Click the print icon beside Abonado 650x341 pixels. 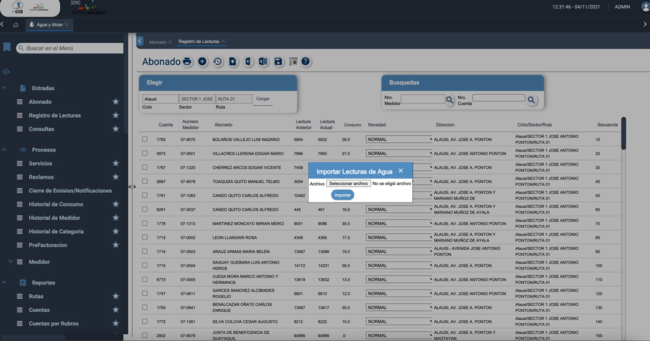click(187, 62)
